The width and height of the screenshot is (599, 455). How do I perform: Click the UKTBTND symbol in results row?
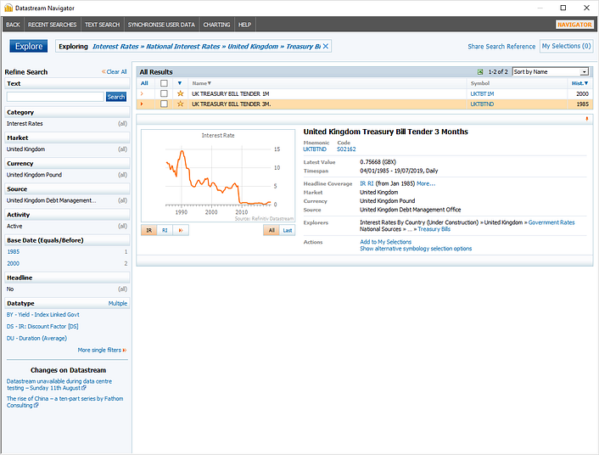(x=482, y=104)
